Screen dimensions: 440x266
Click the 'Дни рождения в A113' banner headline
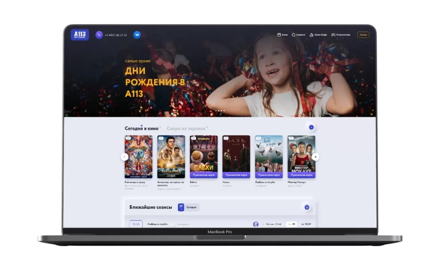(155, 82)
